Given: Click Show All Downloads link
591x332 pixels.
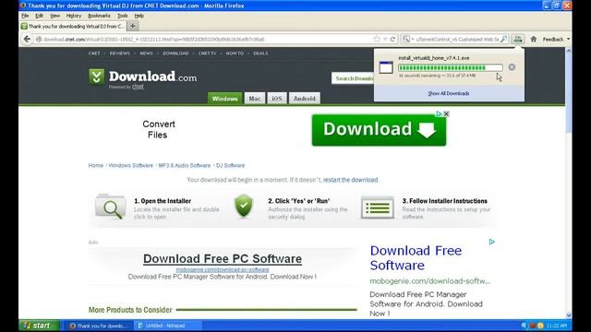Looking at the screenshot, I should click(449, 93).
